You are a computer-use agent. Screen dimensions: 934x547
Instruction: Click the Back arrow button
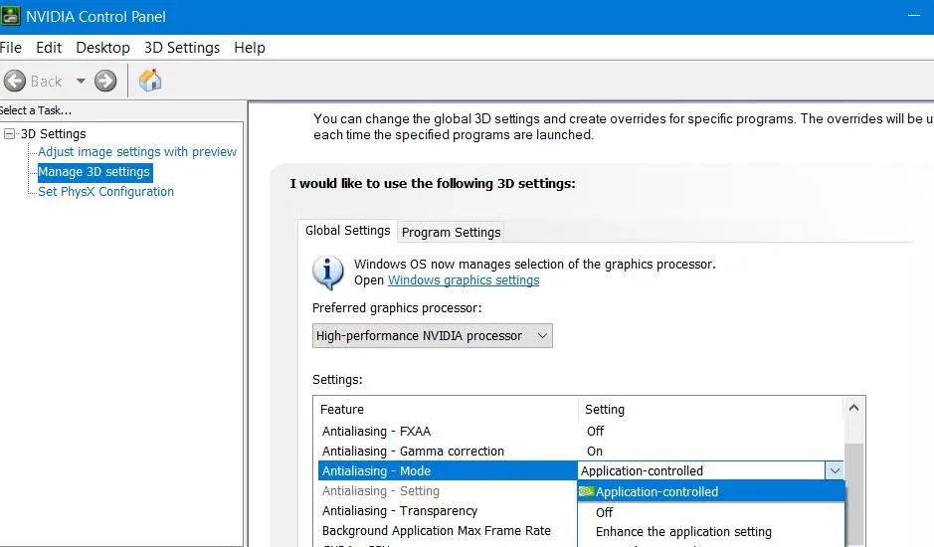click(15, 81)
